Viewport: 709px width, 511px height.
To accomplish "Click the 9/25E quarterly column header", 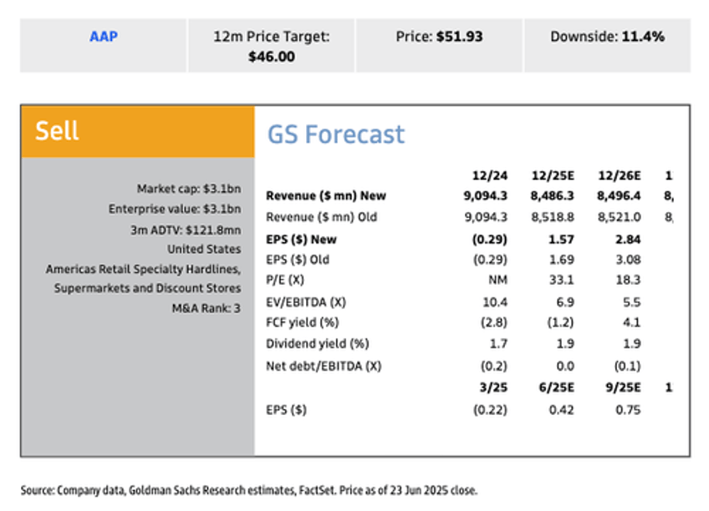I will (623, 387).
